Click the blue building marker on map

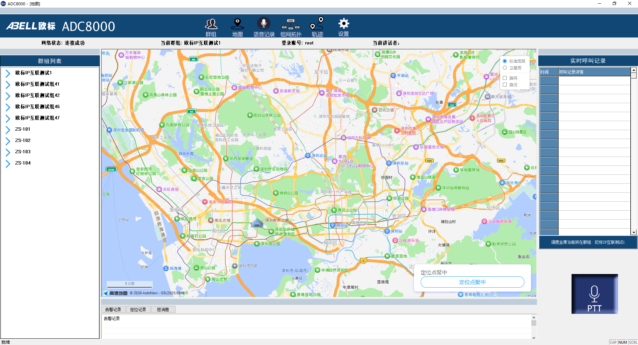[257, 223]
